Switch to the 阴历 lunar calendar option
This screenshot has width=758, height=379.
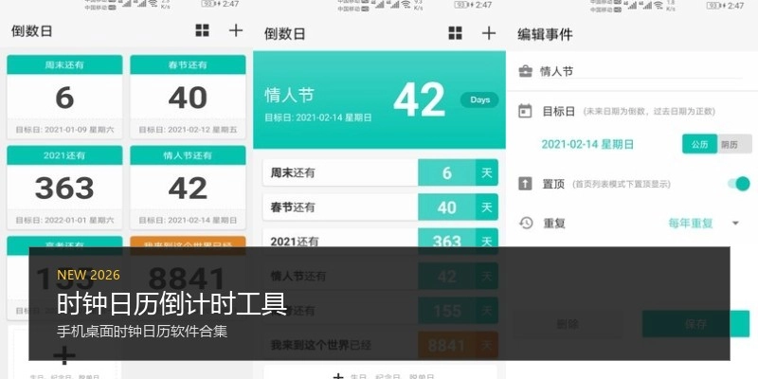730,144
